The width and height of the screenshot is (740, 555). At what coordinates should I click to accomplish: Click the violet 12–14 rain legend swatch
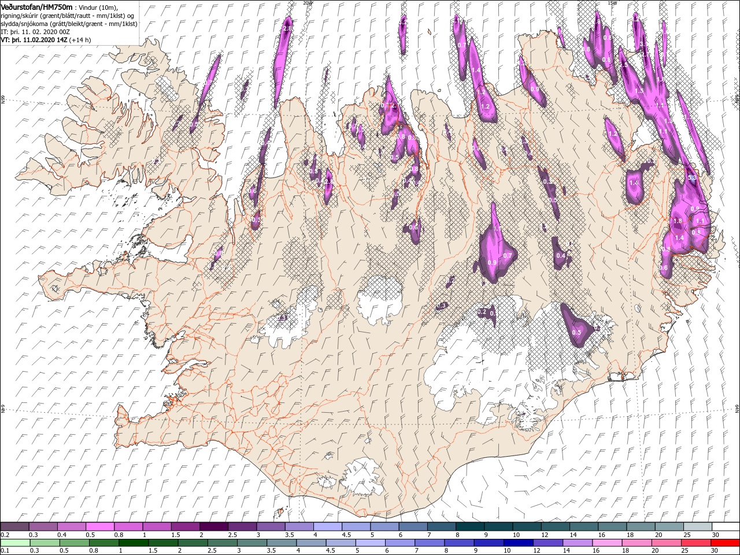[547, 542]
